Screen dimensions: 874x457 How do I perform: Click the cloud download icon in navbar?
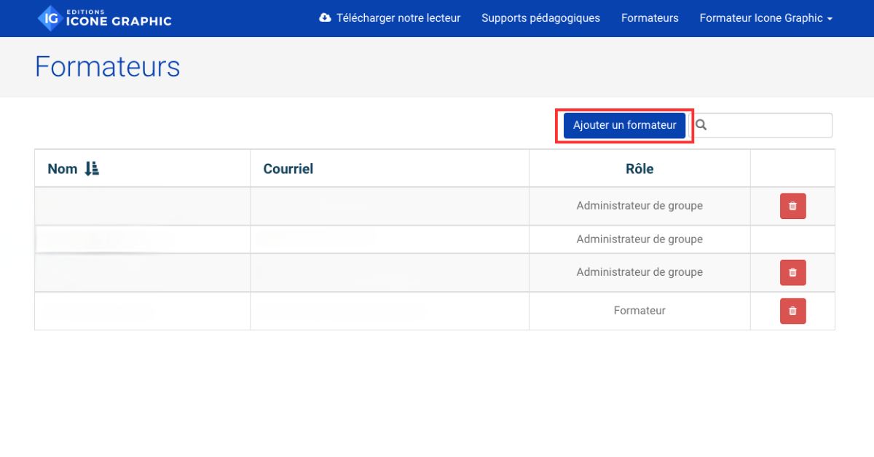325,18
